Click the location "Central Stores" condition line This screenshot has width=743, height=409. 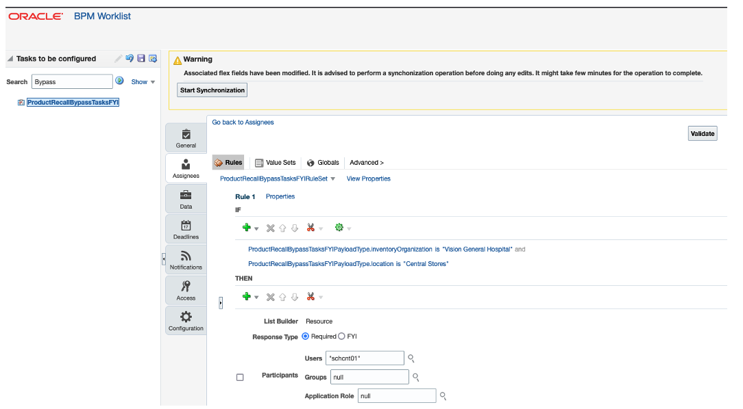[348, 264]
